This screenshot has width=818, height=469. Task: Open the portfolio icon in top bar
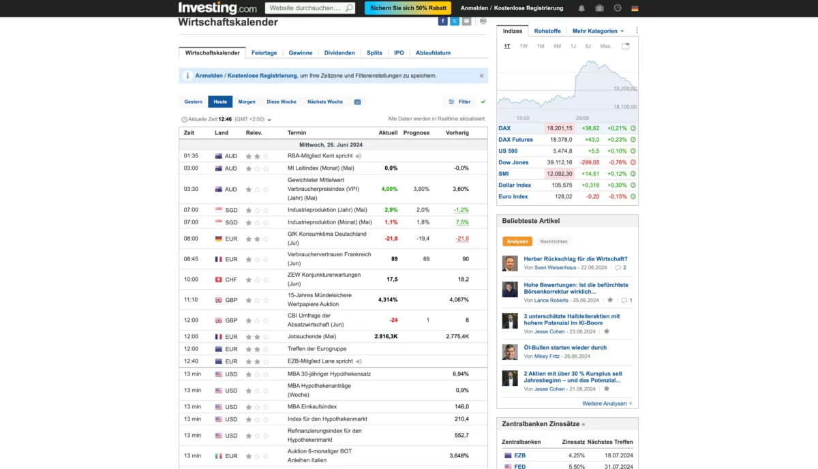(600, 7)
